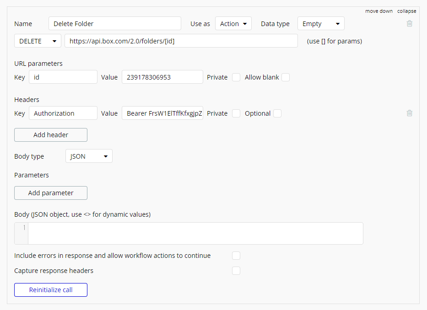Click the URL parameter Value 239178306953

pos(162,77)
